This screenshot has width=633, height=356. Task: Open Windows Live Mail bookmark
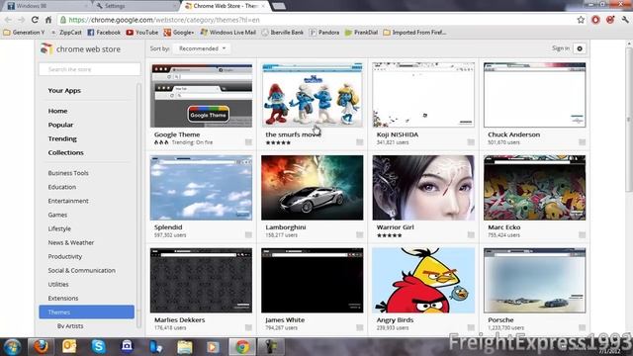point(228,33)
